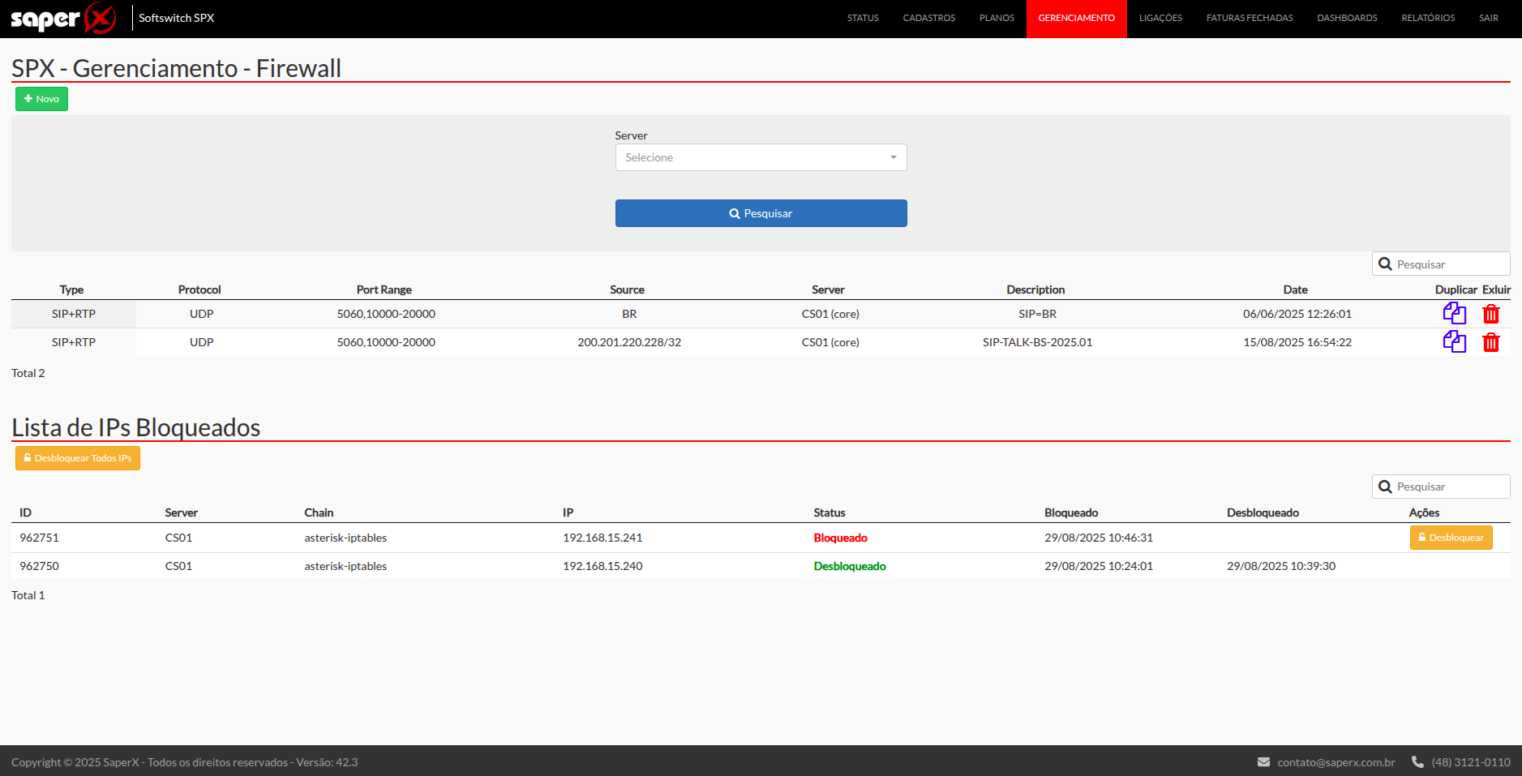Image resolution: width=1522 pixels, height=776 pixels.
Task: Open the RELATÓRIOS menu
Action: pyautogui.click(x=1427, y=18)
